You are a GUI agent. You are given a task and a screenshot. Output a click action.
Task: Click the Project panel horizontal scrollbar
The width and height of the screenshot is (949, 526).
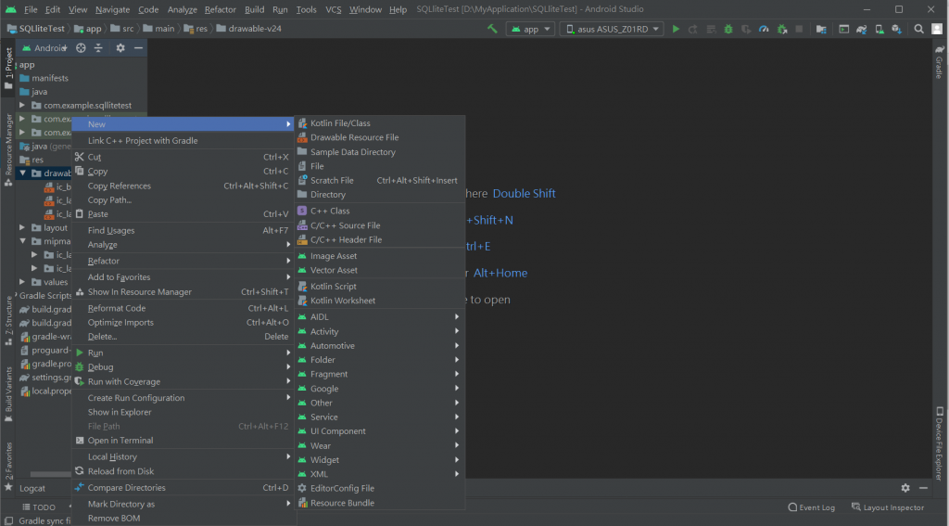point(51,474)
